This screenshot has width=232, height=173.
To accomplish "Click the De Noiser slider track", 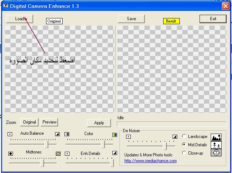I will pyautogui.click(x=151, y=146).
